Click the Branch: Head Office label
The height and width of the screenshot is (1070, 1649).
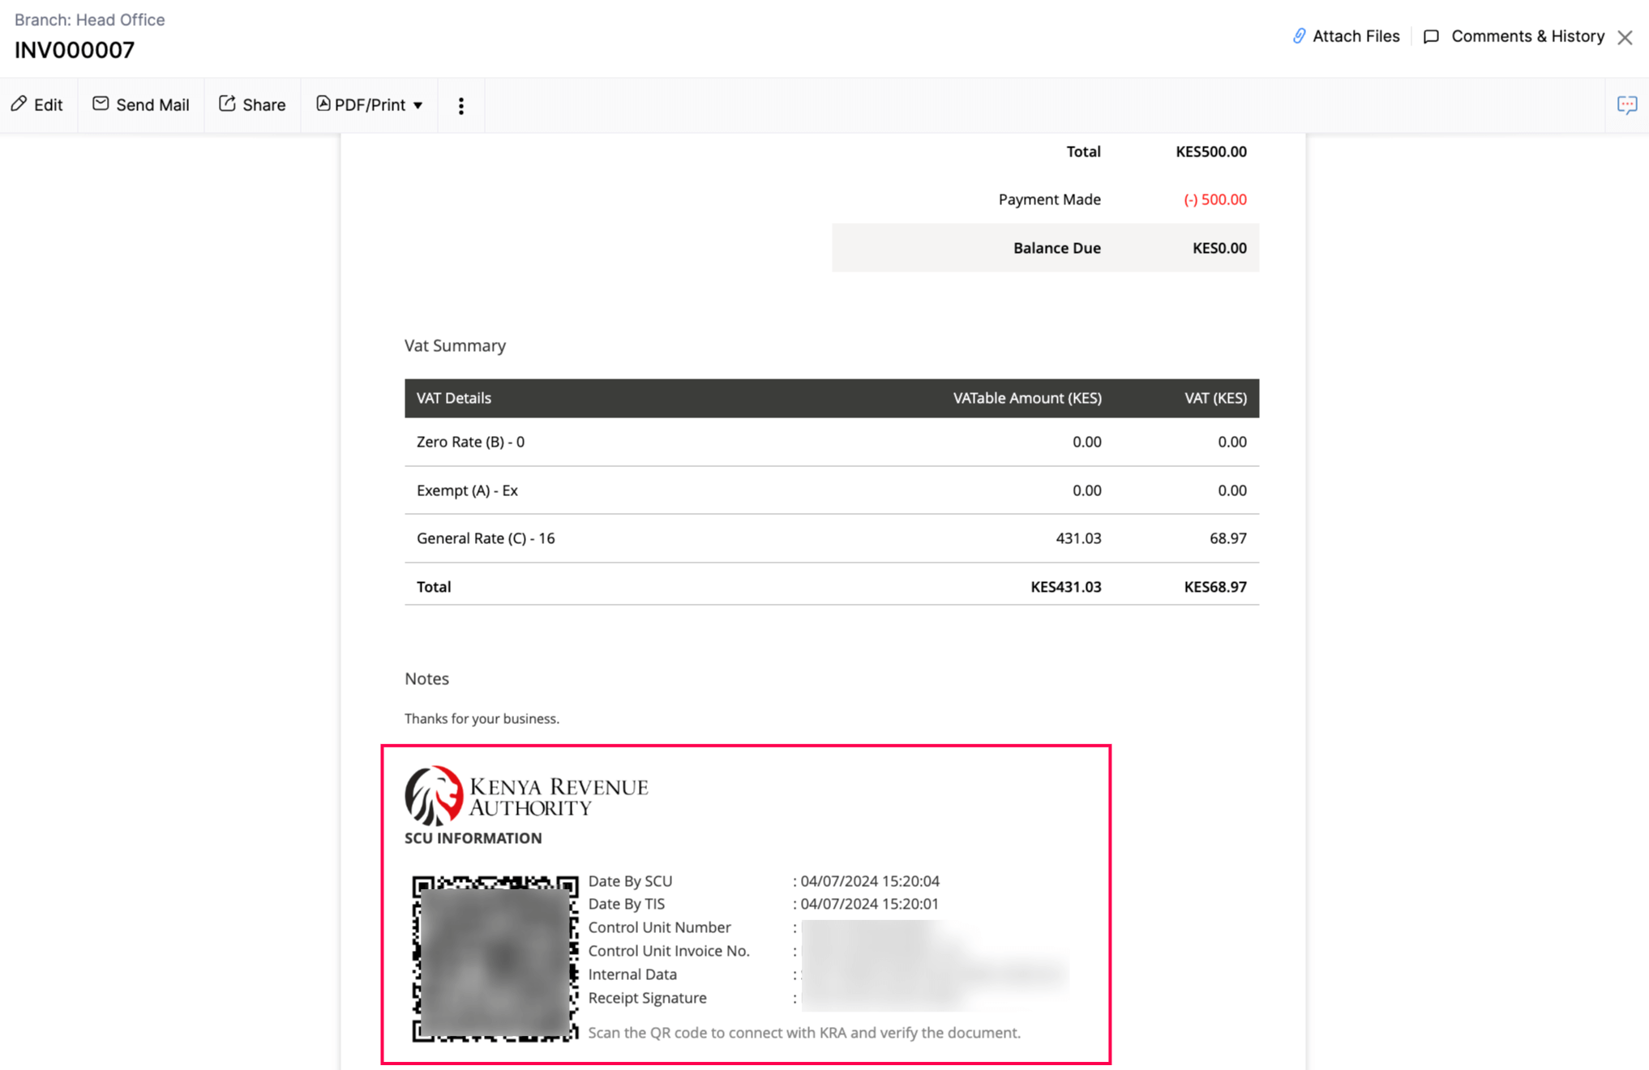pyautogui.click(x=89, y=19)
